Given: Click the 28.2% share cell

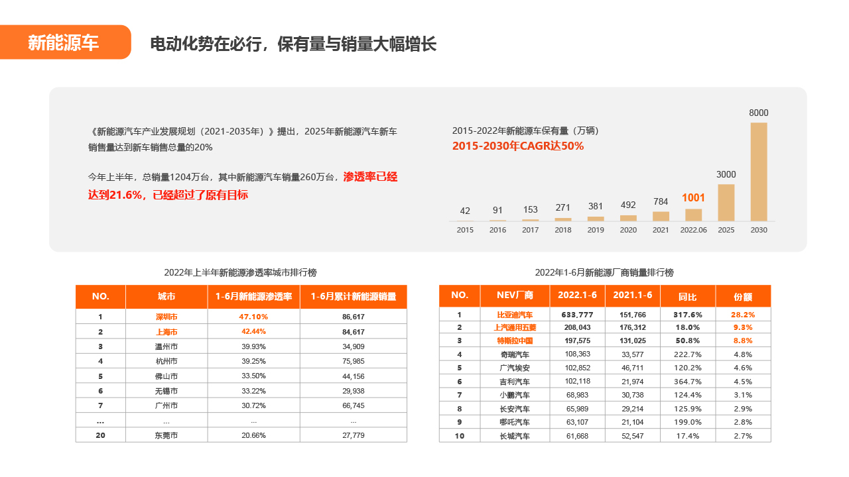Looking at the screenshot, I should 744,315.
